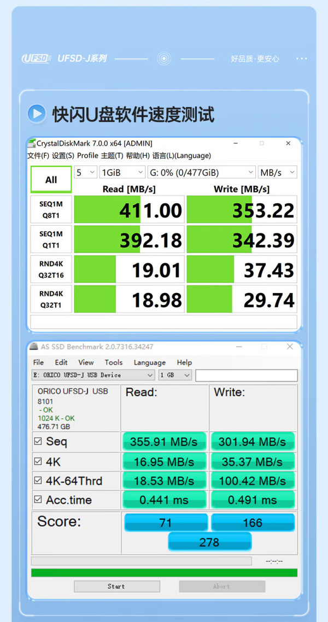Screen dimensions: 328x622
Task: Open the 语言(L)(Language) menu
Action: (x=181, y=155)
